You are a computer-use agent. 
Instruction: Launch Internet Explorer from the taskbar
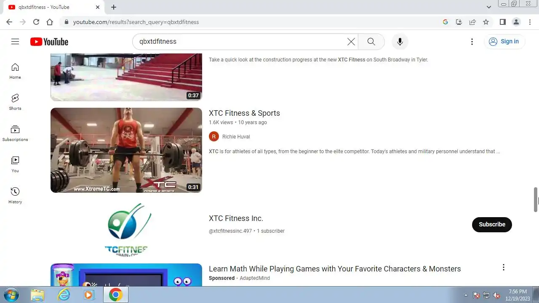[x=64, y=295]
